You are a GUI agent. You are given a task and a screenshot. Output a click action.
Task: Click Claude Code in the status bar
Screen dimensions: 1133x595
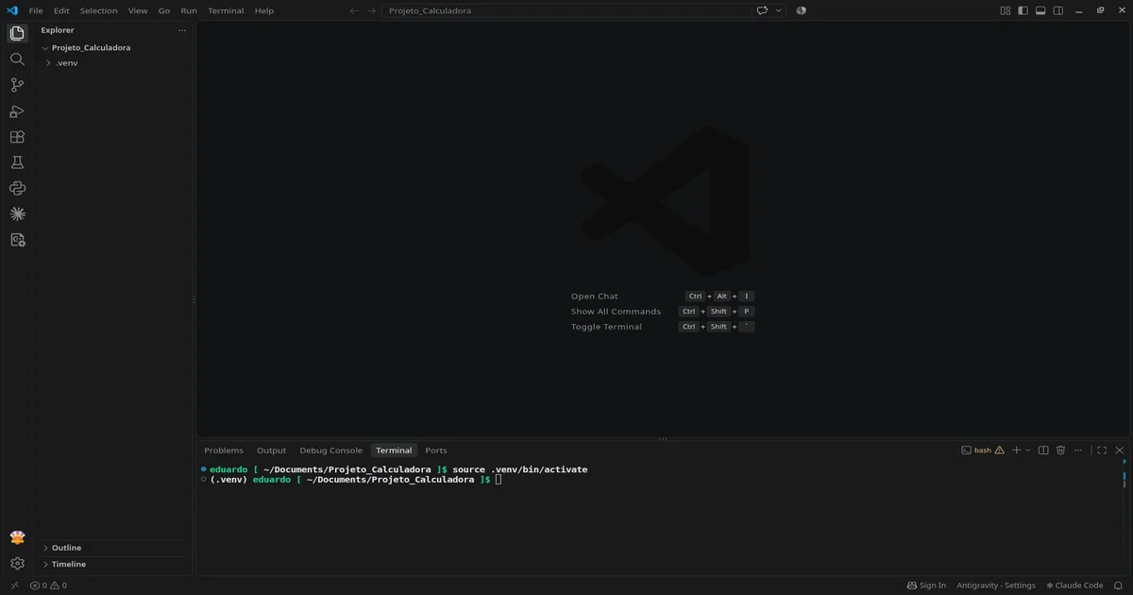[1074, 586]
